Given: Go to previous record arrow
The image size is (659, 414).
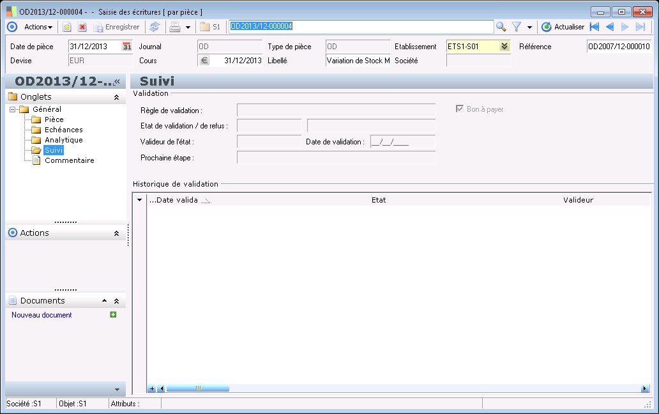Looking at the screenshot, I should click(x=610, y=27).
